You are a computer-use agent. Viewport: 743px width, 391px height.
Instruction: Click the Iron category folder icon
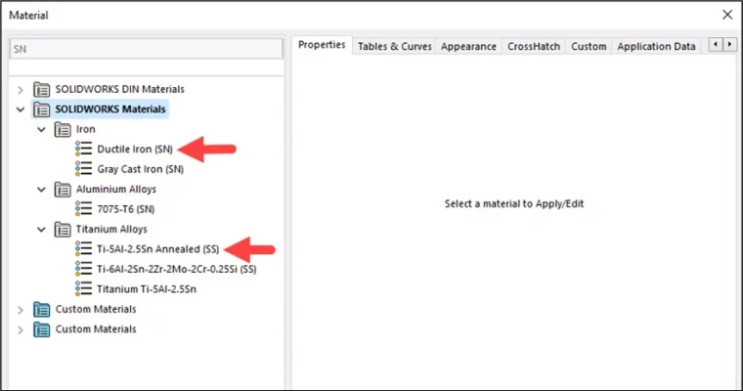[x=63, y=129]
